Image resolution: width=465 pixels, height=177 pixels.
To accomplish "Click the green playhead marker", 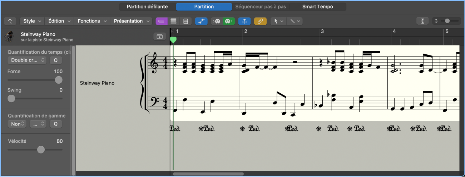I will 173,40.
